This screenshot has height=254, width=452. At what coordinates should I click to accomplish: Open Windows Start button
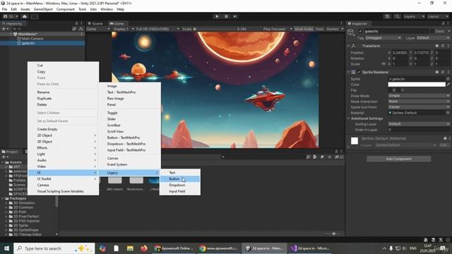click(6, 248)
